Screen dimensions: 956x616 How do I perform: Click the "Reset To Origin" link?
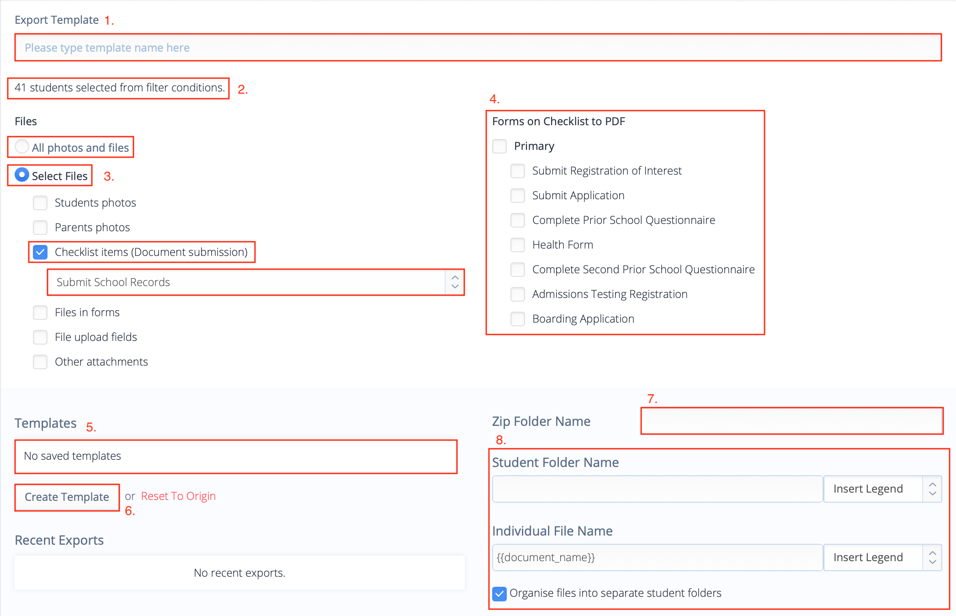(178, 495)
